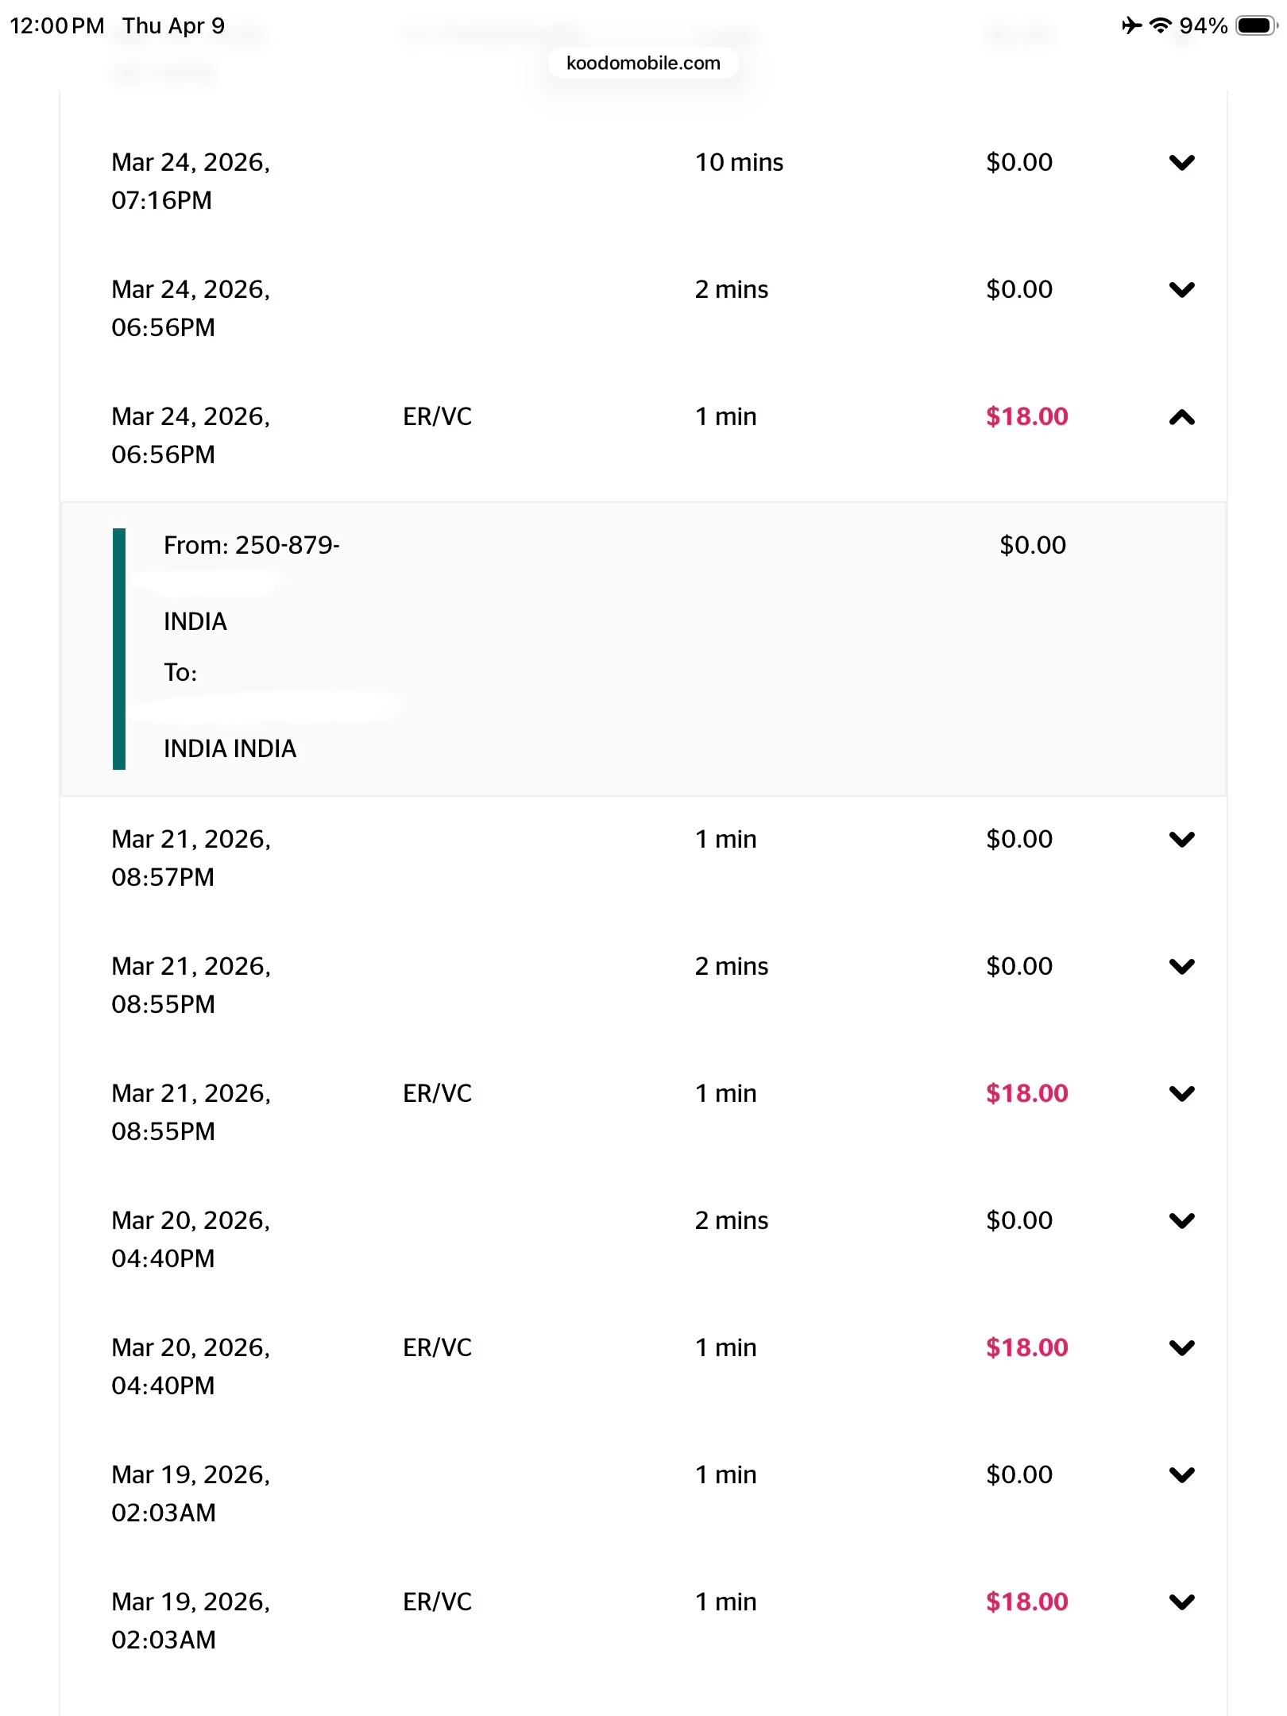The height and width of the screenshot is (1716, 1287).
Task: Click the $18.00 charge on Mar 24
Action: pos(1026,417)
